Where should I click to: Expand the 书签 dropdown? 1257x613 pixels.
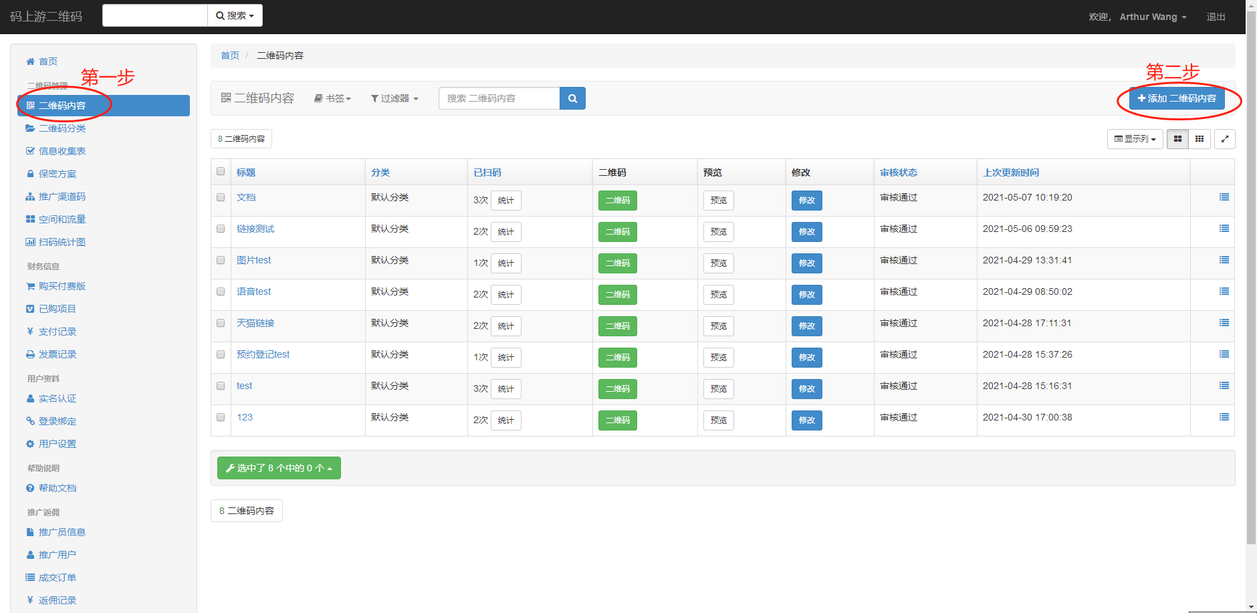[333, 98]
